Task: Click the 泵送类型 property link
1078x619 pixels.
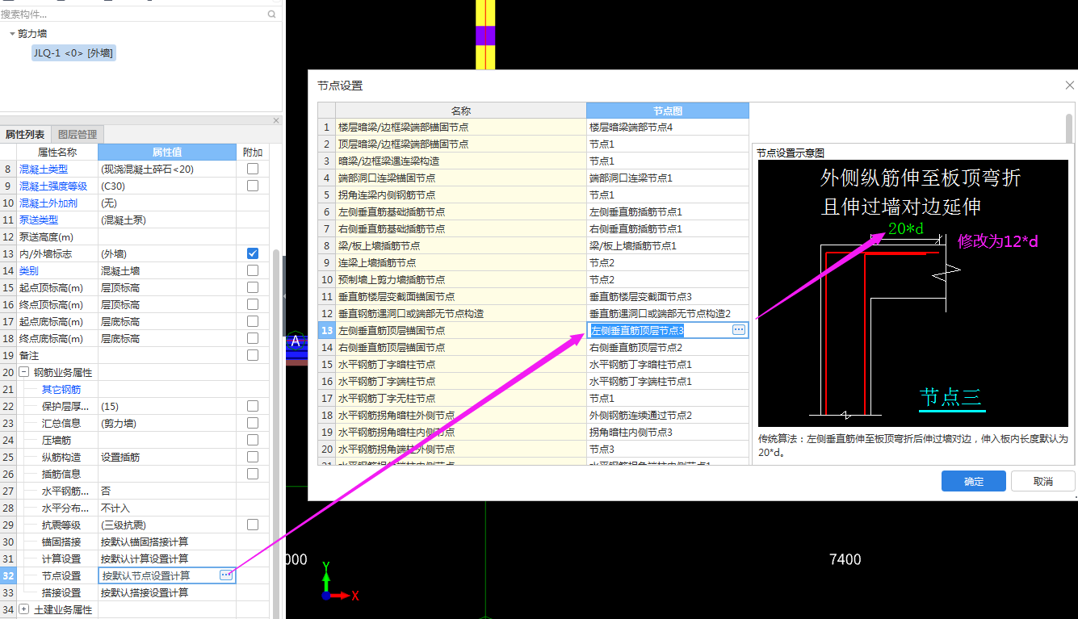Action: point(39,220)
